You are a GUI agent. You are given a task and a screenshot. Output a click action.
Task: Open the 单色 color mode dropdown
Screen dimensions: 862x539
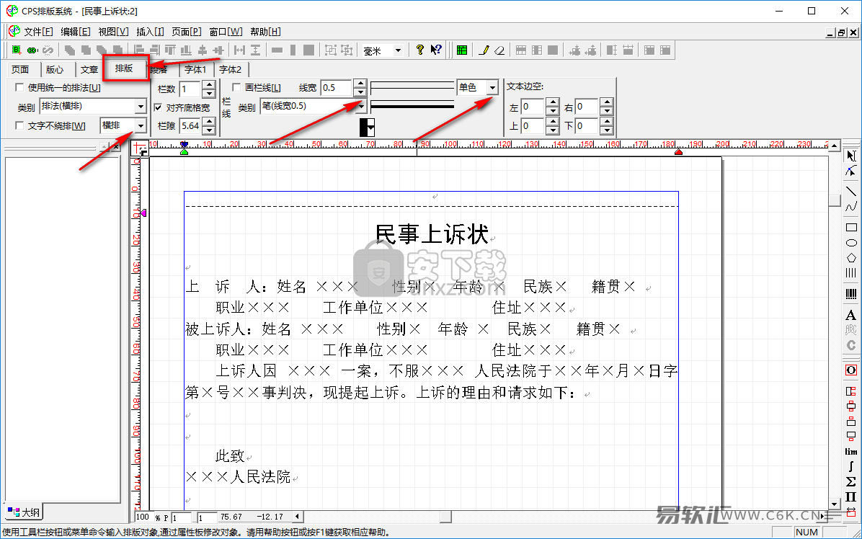tap(492, 87)
